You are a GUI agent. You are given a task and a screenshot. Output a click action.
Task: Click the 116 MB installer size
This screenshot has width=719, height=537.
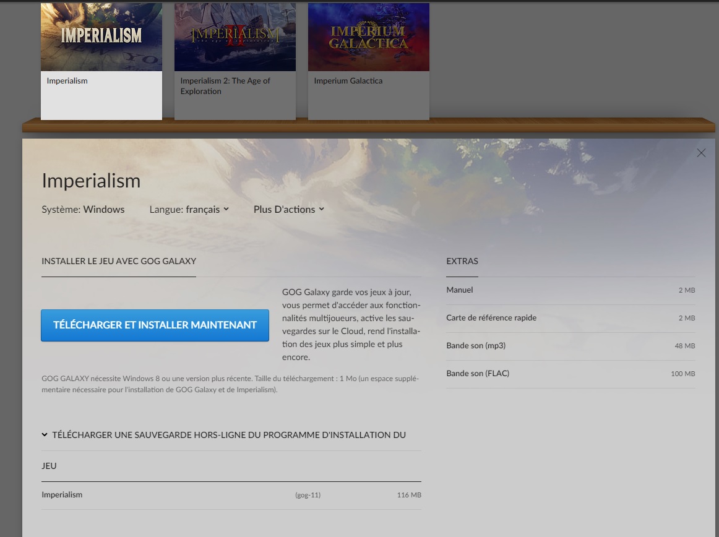[x=409, y=496]
